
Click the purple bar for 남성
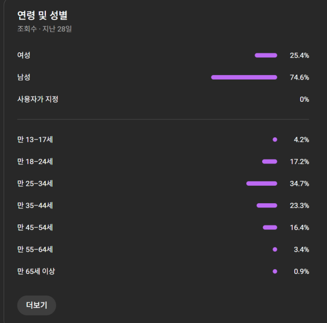pyautogui.click(x=244, y=77)
